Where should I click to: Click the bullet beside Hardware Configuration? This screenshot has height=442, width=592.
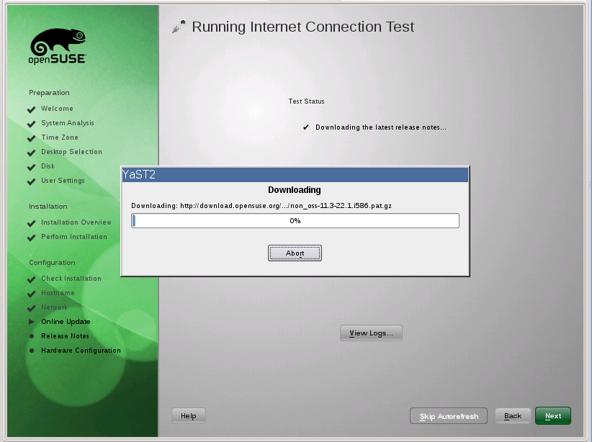click(x=32, y=351)
